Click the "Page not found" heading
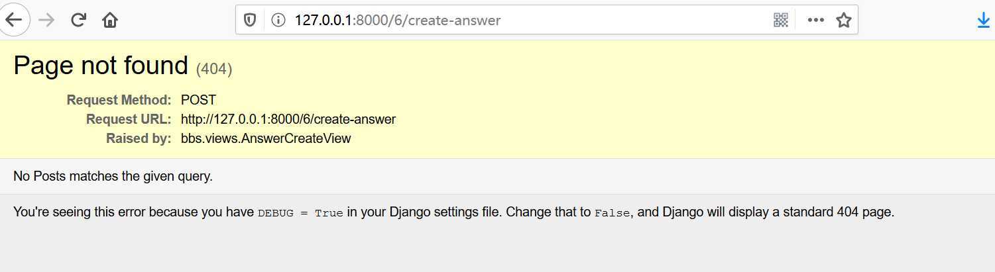This screenshot has height=272, width=995. [x=101, y=66]
